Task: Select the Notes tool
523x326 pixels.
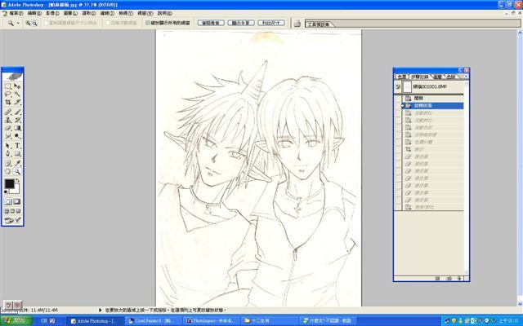Action: point(8,163)
